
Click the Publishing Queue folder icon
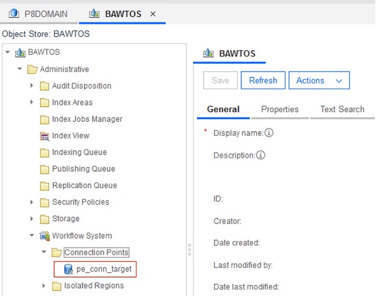pos(44,169)
